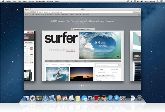Open Calendar icon showing 17
This screenshot has height=112, width=165.
[x=65, y=98]
